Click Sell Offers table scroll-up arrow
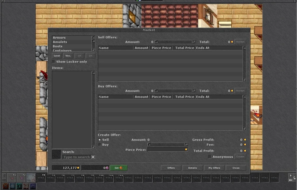Viewport: 297px width, 190px height. (244, 48)
